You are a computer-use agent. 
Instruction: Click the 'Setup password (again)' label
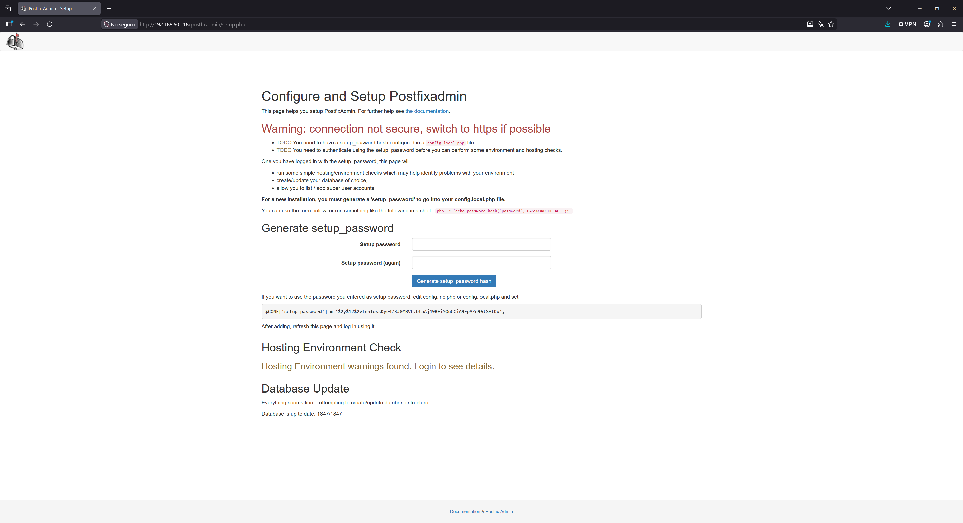coord(370,263)
